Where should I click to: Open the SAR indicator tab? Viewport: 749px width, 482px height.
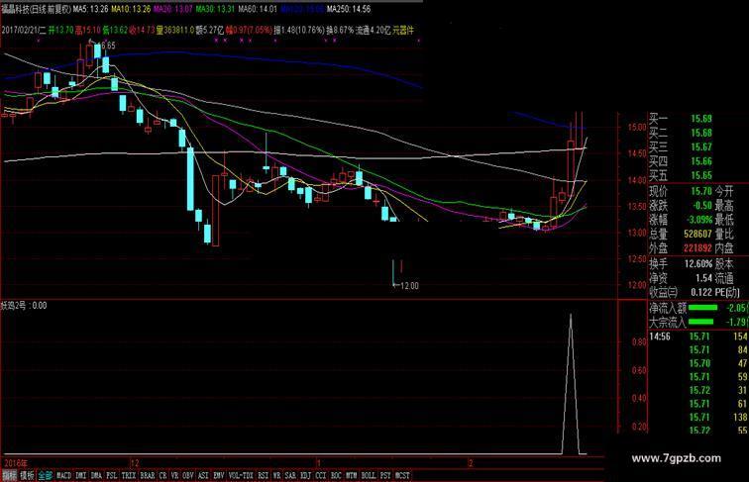pyautogui.click(x=290, y=476)
